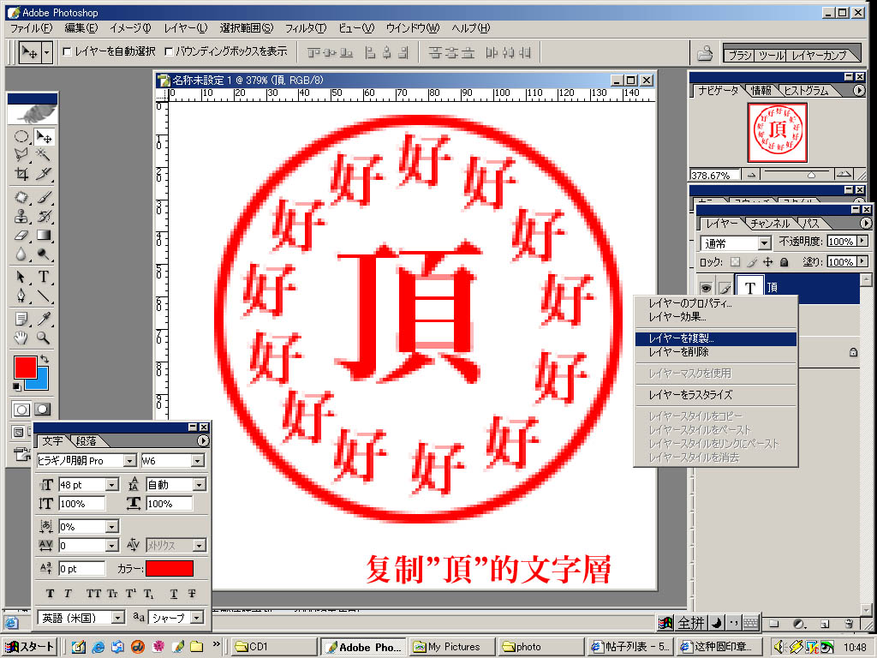Toggle faux italic in character panel

(x=68, y=594)
